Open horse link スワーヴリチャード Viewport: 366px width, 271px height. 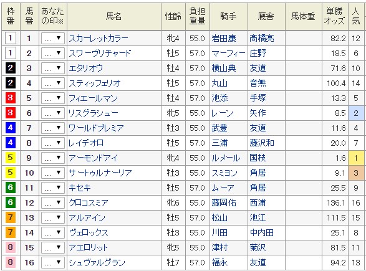[x=100, y=54]
